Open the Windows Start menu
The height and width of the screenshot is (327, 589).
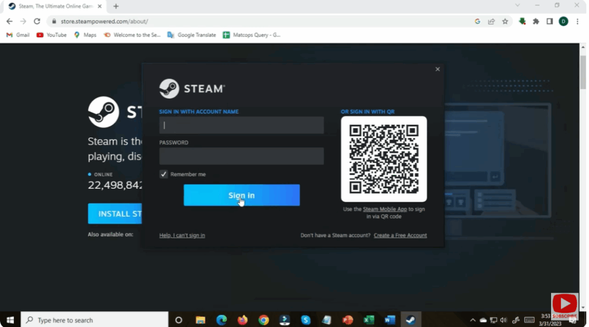[10, 320]
